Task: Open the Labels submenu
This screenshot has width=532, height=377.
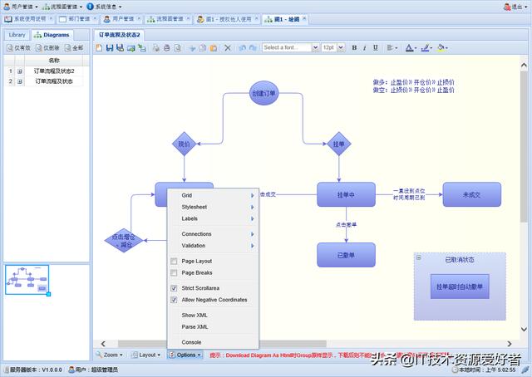Action: click(213, 218)
